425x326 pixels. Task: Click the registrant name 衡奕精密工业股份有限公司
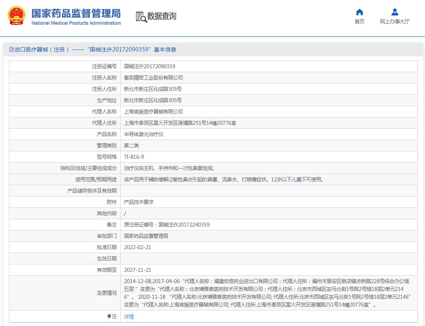click(153, 78)
